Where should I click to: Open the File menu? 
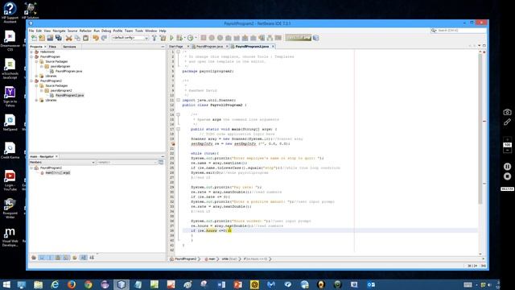click(31, 31)
